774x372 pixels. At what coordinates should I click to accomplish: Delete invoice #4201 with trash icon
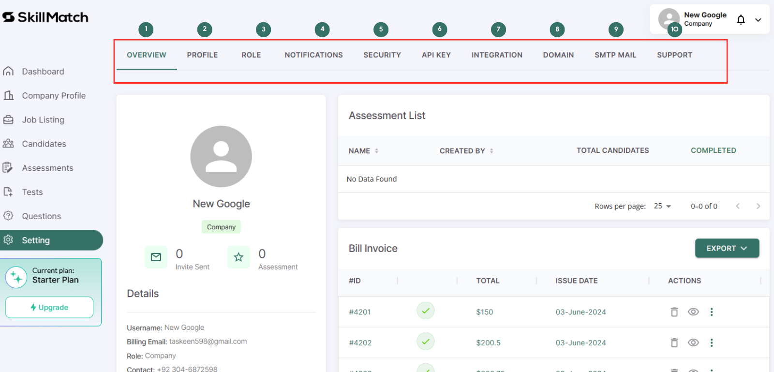tap(674, 312)
